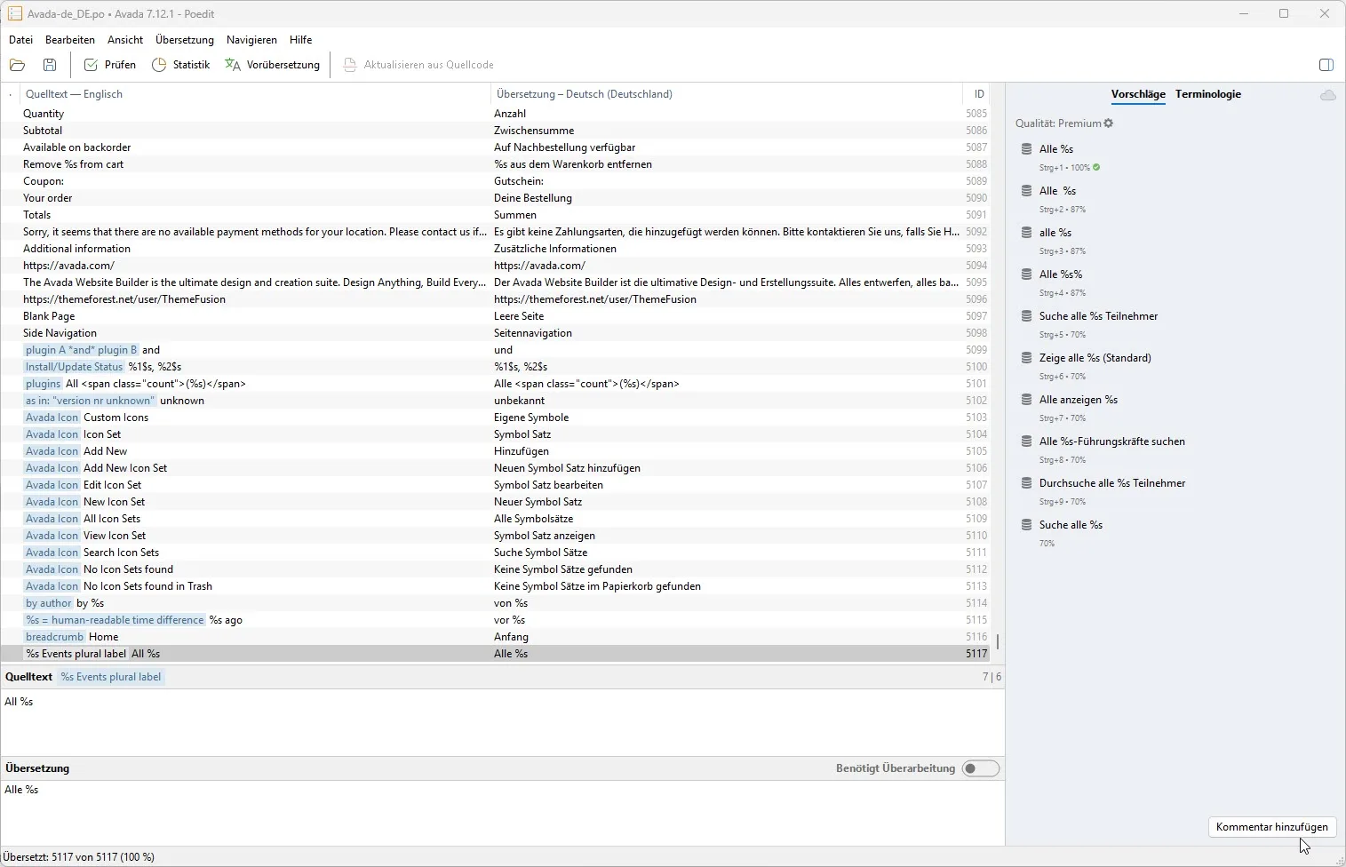Open the Übersetzung menu

[185, 40]
